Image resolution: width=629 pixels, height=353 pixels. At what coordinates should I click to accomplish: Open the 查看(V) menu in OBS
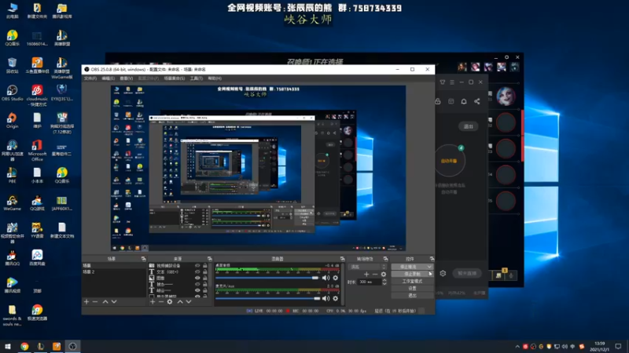127,78
